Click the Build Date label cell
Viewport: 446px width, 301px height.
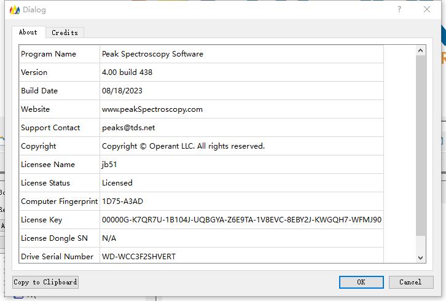pos(60,91)
